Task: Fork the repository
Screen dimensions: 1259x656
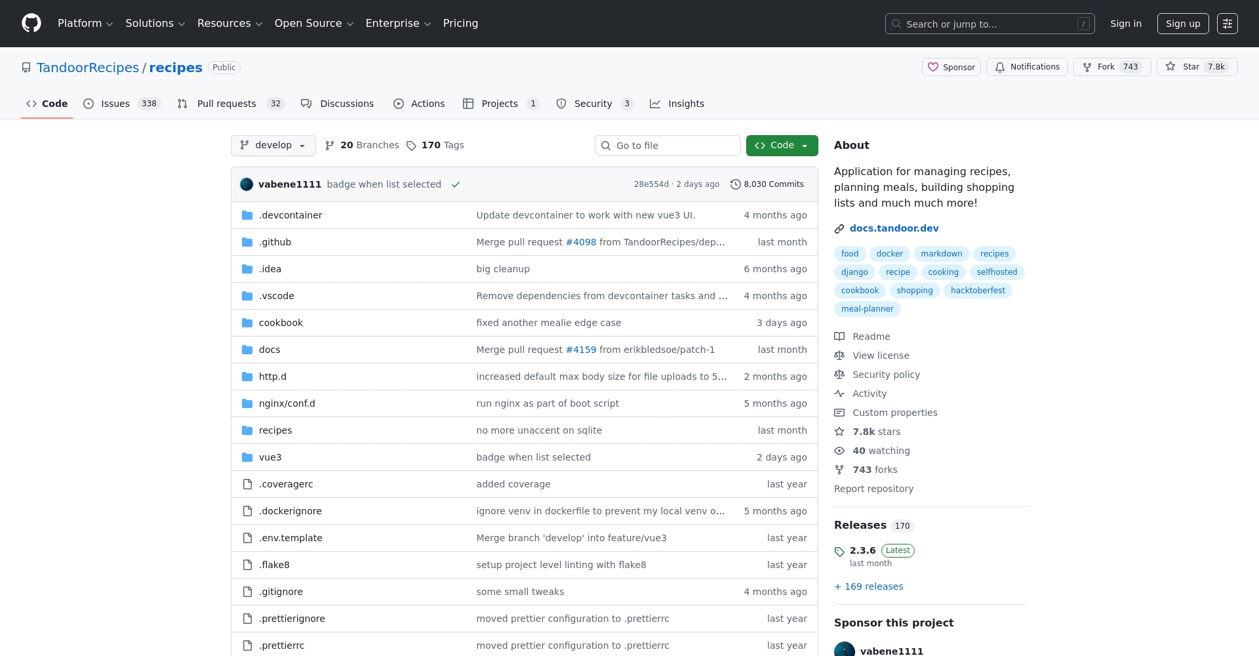Action: click(x=1111, y=67)
